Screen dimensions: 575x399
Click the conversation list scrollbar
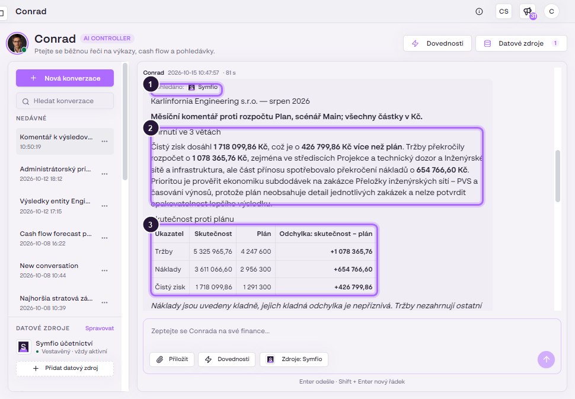point(125,122)
